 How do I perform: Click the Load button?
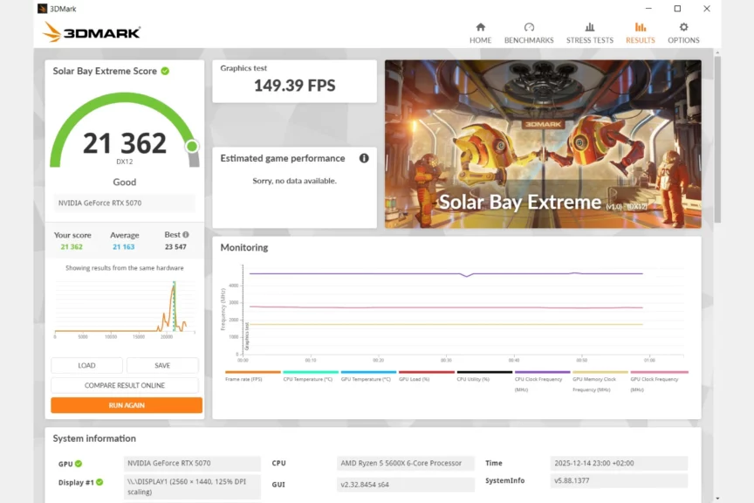click(x=86, y=365)
